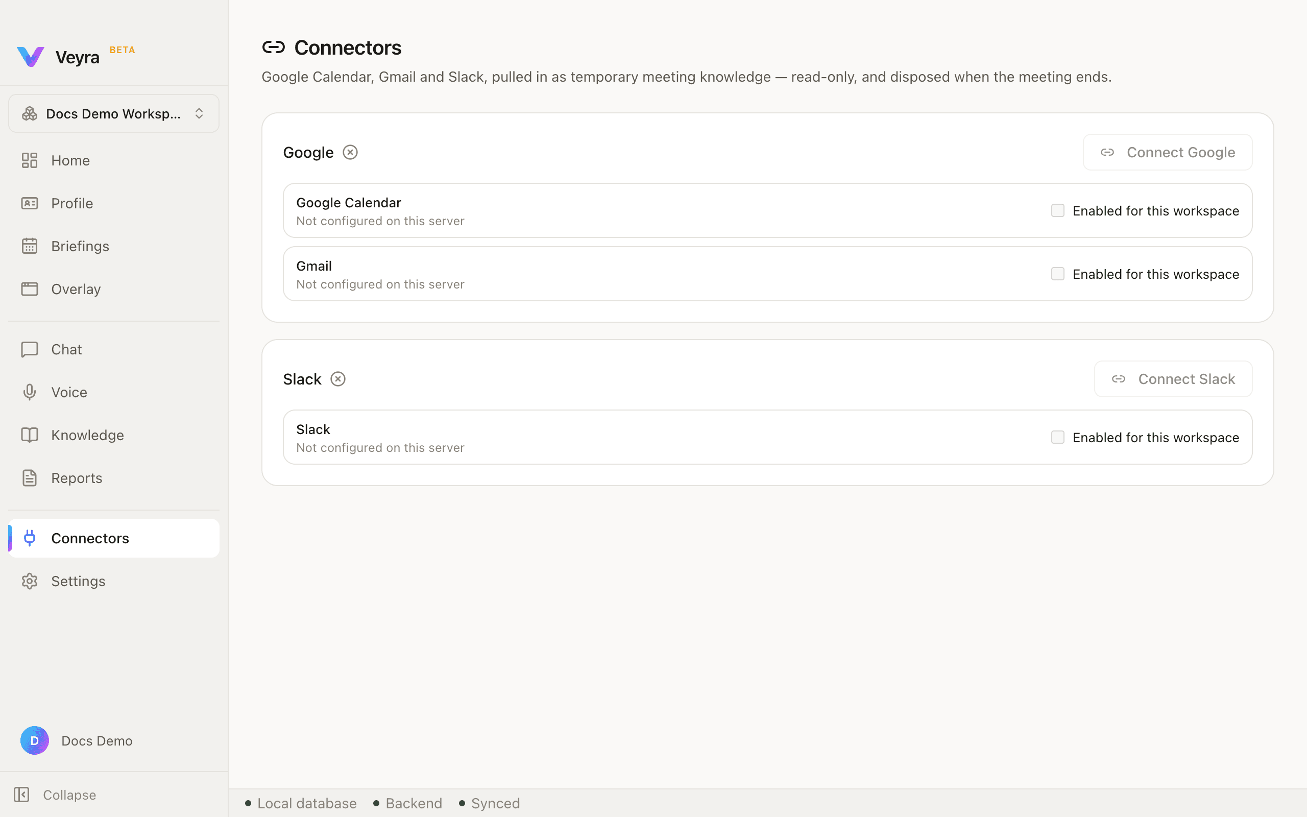This screenshot has height=817, width=1307.
Task: Go to Briefings
Action: (113, 247)
